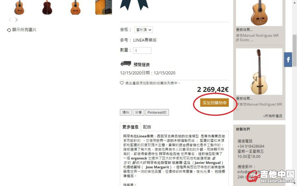Open the 音板 soundboard dropdown

[144, 30]
